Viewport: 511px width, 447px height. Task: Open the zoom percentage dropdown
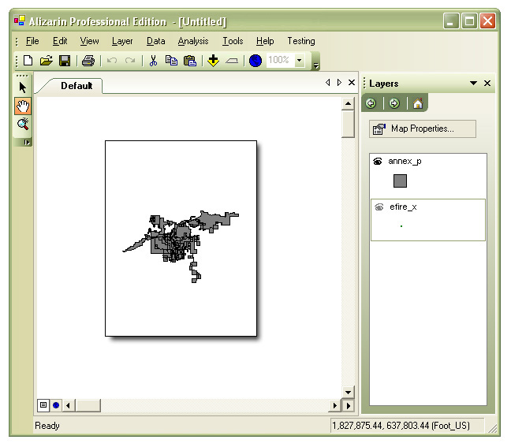pyautogui.click(x=299, y=60)
